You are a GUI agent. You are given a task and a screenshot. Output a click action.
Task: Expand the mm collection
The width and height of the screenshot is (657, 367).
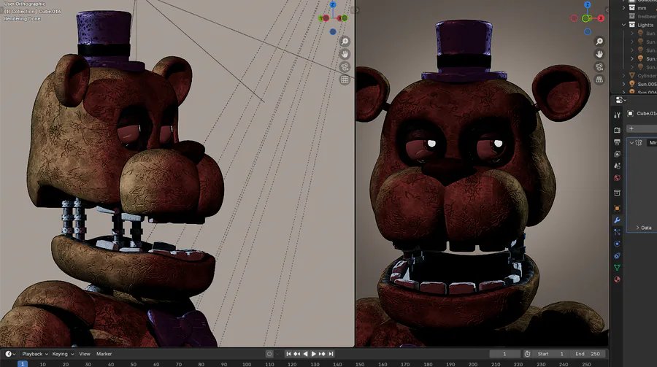(624, 8)
